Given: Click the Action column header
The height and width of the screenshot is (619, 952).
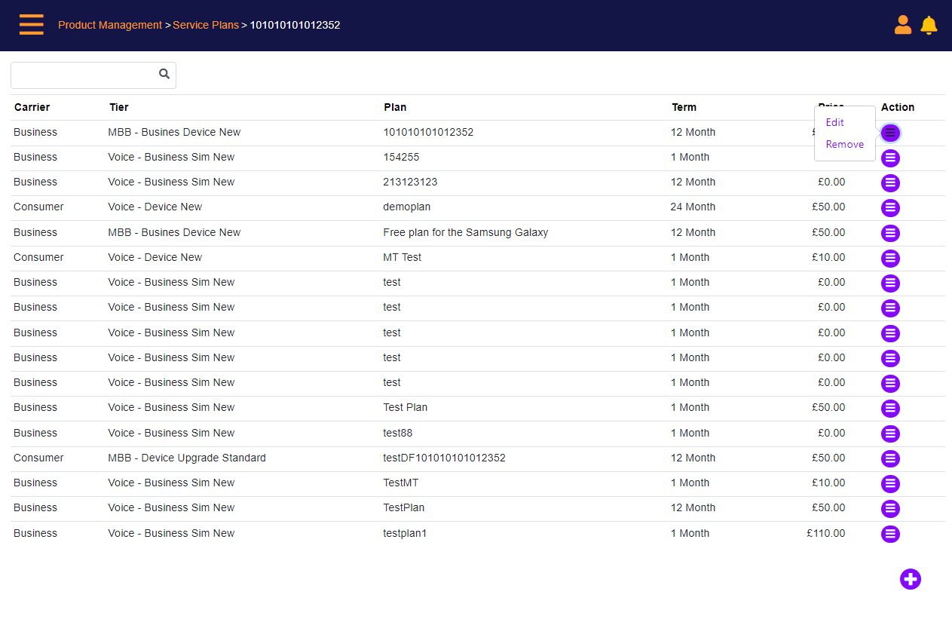Looking at the screenshot, I should (898, 107).
